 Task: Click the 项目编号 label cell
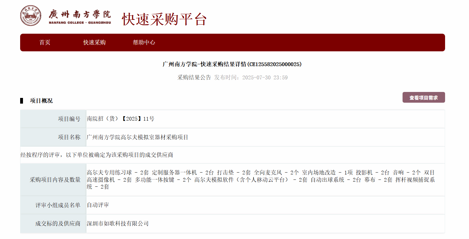(53, 119)
